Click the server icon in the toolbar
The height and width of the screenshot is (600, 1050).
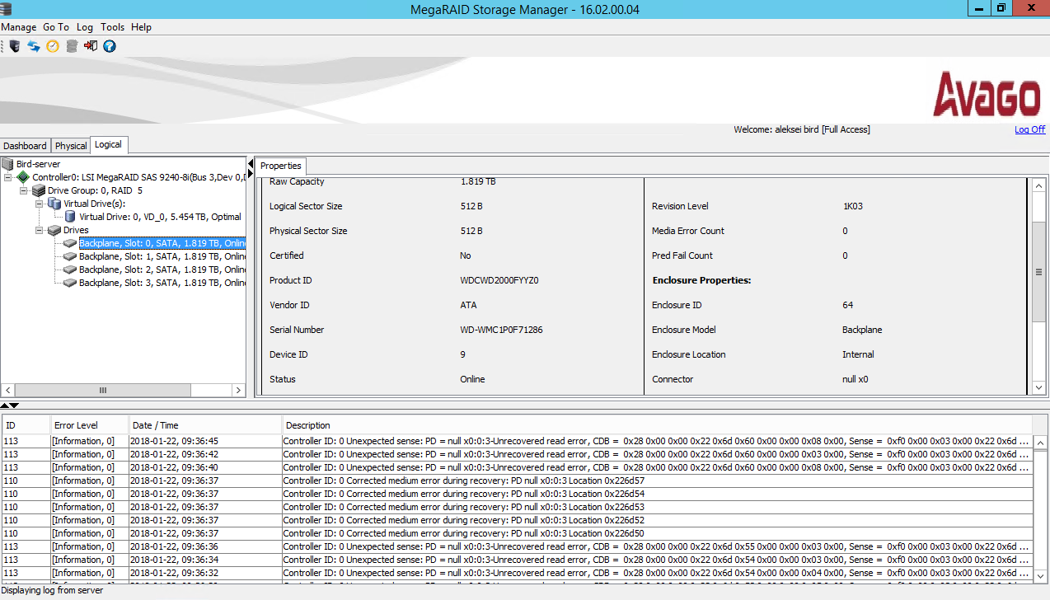point(15,46)
